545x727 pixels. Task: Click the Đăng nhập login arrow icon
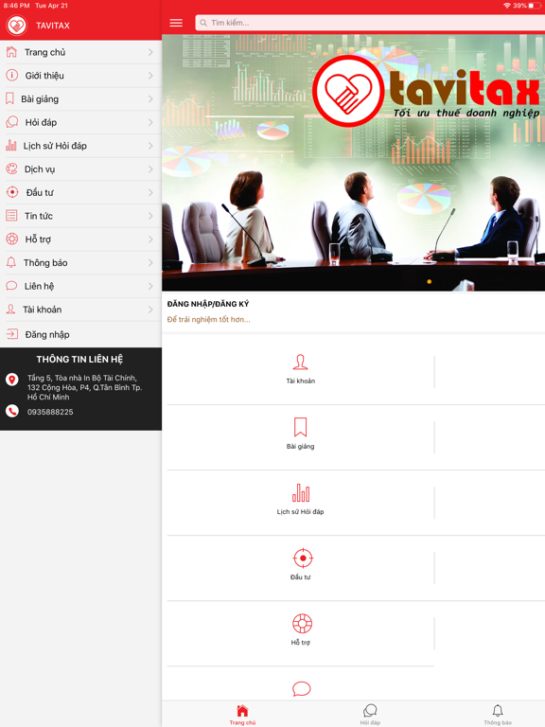click(x=12, y=334)
